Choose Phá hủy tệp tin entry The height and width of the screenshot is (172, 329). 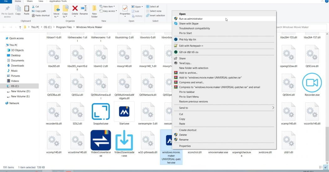point(224,40)
